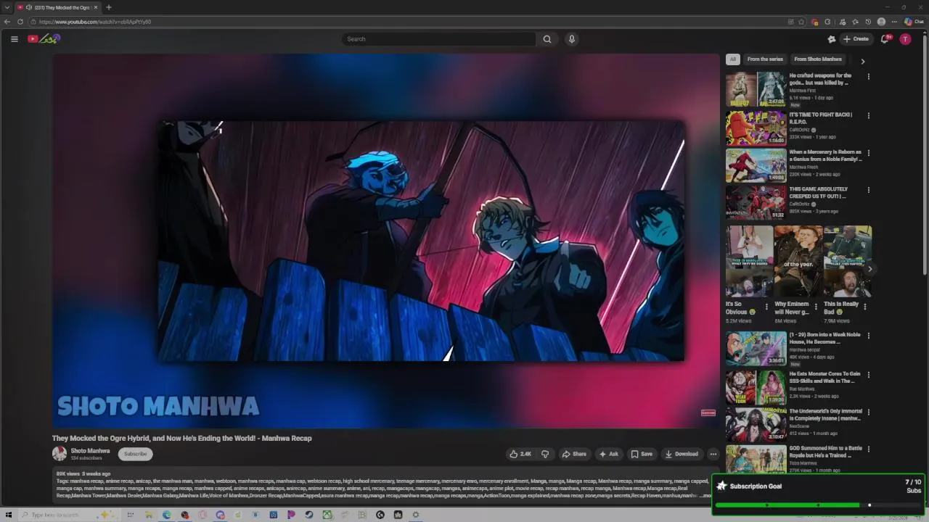Like the video with thumbs up

[520, 454]
